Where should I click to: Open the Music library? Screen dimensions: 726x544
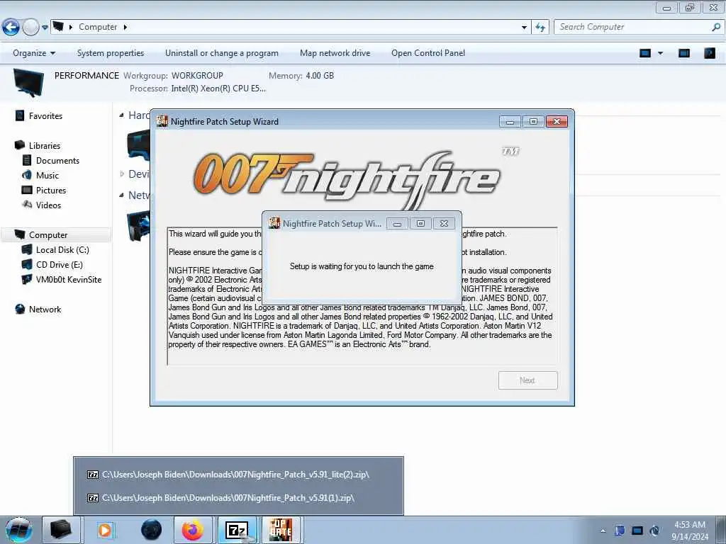tap(48, 176)
